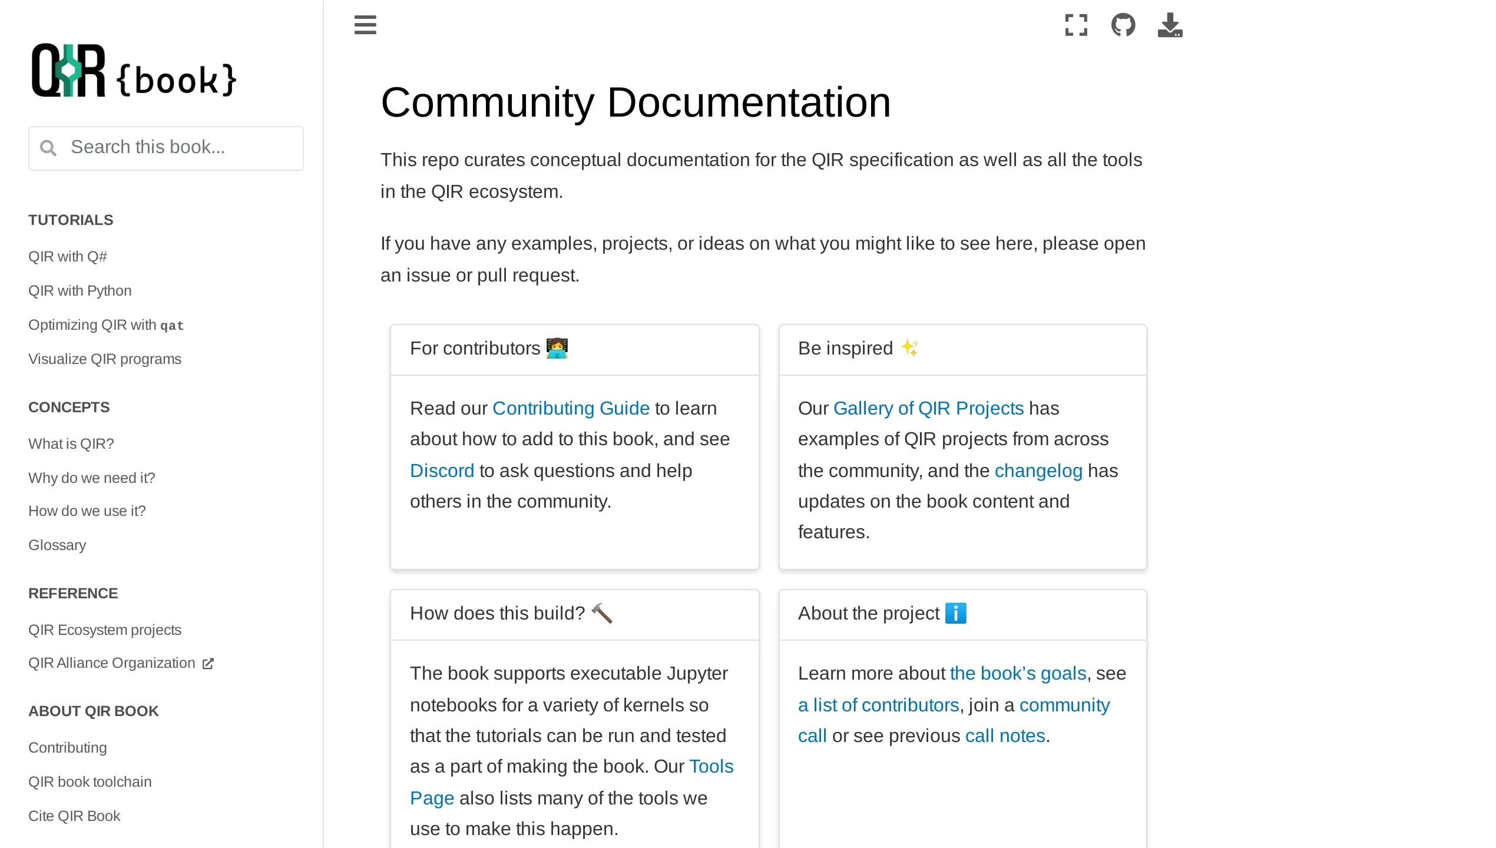Viewport: 1496px width, 848px height.
Task: Toggle the sidebar with the hamburger icon
Action: pos(365,25)
